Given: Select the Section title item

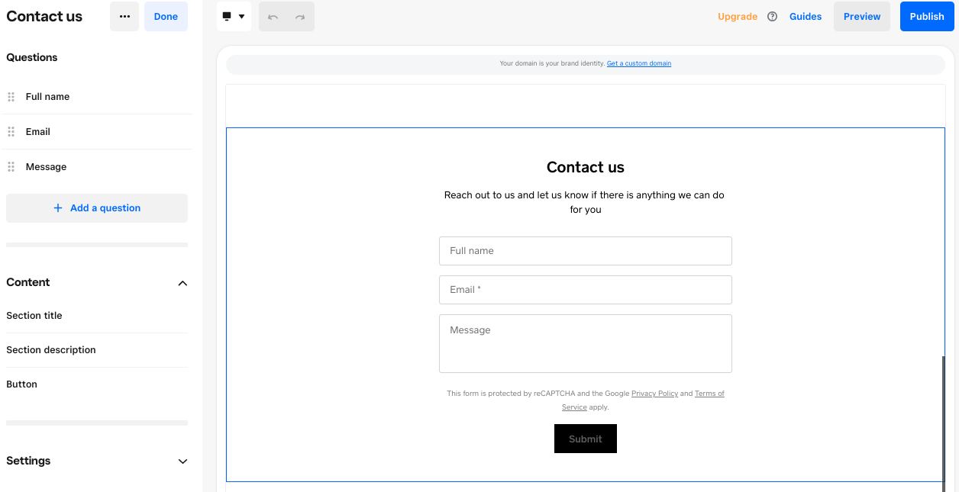Looking at the screenshot, I should (97, 316).
